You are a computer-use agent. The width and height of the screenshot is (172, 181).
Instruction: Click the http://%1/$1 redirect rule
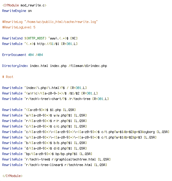40,44
